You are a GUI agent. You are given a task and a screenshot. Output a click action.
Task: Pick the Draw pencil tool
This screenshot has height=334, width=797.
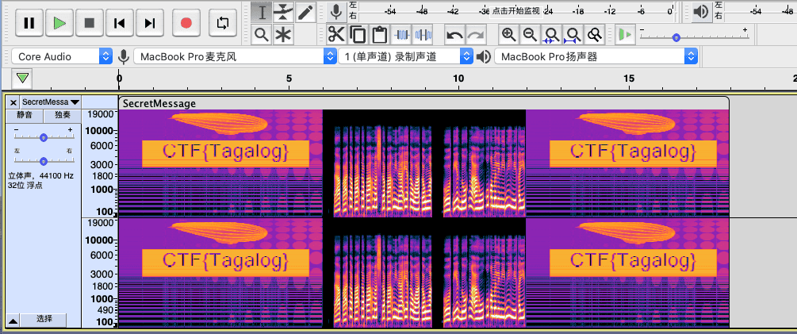pos(305,12)
